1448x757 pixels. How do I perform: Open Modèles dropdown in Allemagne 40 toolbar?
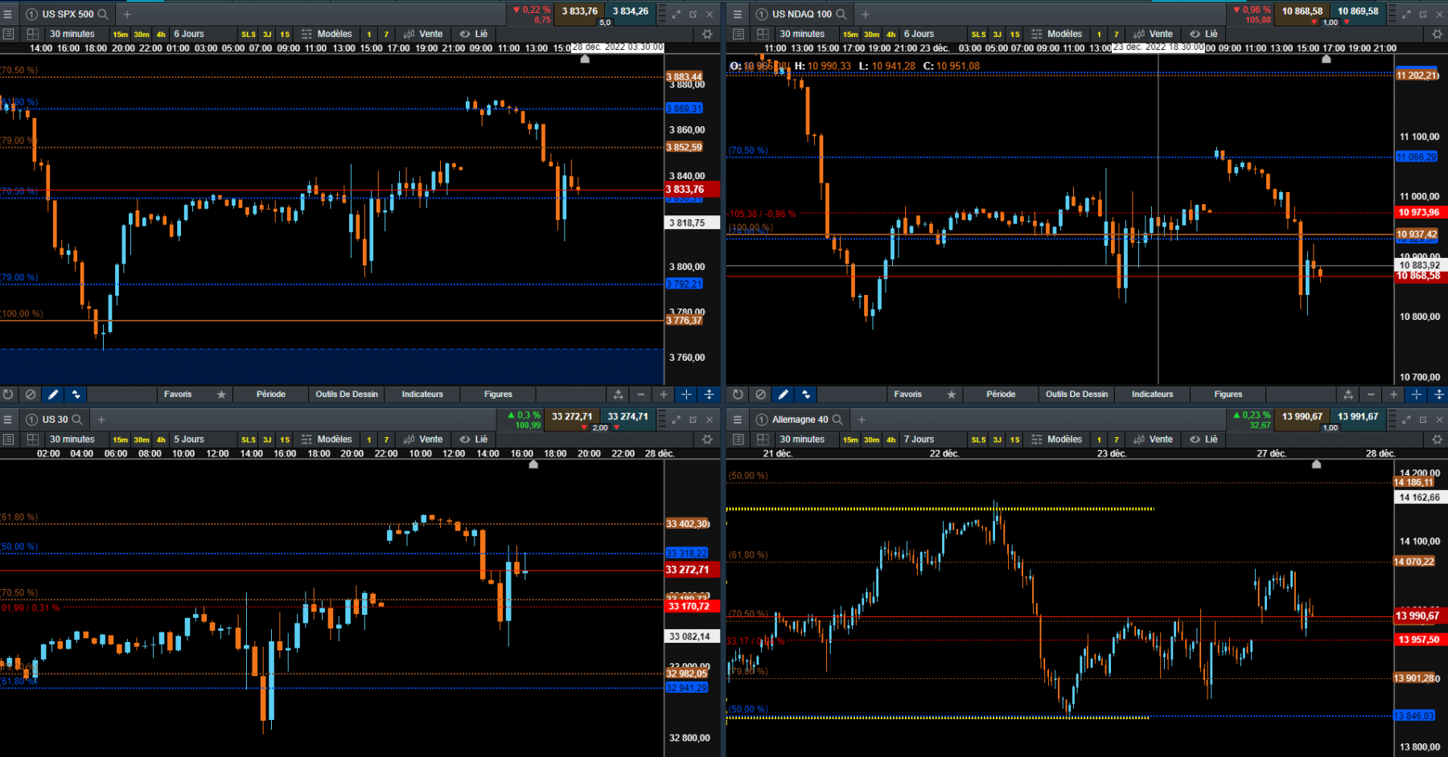click(1057, 440)
